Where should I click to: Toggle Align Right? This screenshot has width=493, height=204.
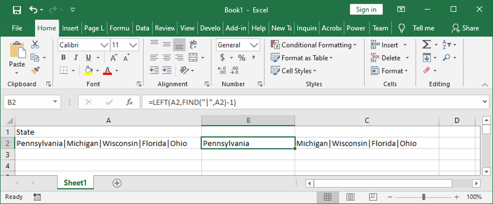coord(179,58)
